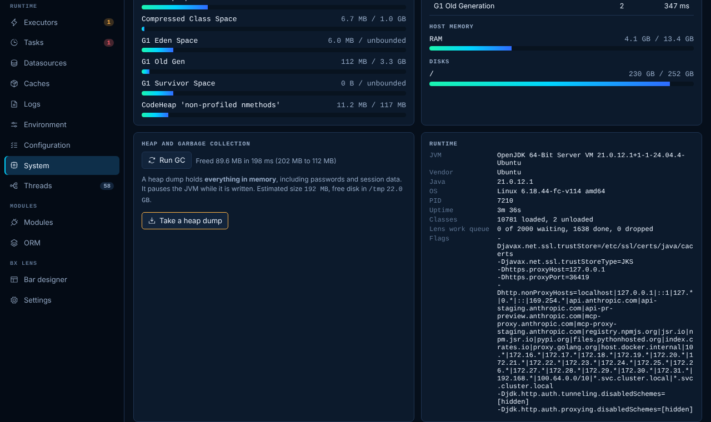711x422 pixels.
Task: Click the G1 Old Generation row
Action: (562, 6)
